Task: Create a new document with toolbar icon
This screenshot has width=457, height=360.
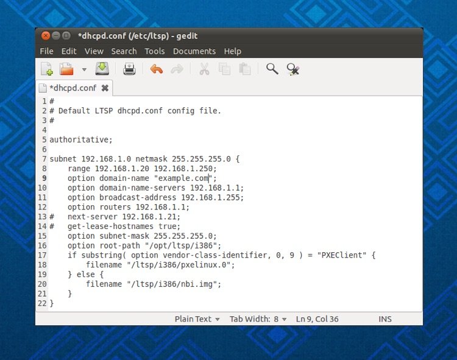Action: pyautogui.click(x=47, y=69)
